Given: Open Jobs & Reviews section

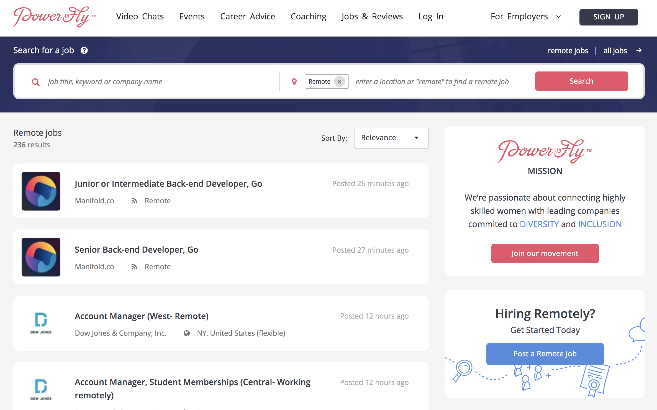Looking at the screenshot, I should tap(372, 17).
